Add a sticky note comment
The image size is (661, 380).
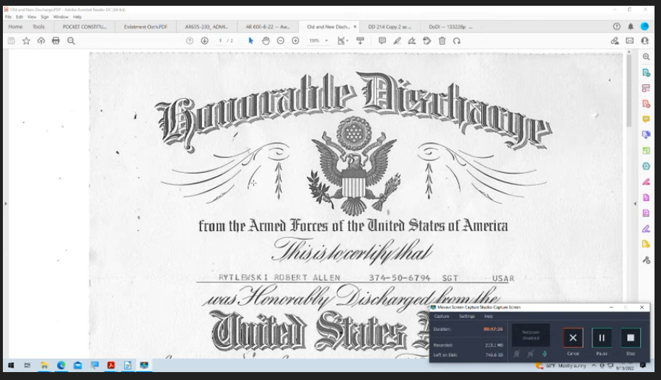tap(382, 41)
